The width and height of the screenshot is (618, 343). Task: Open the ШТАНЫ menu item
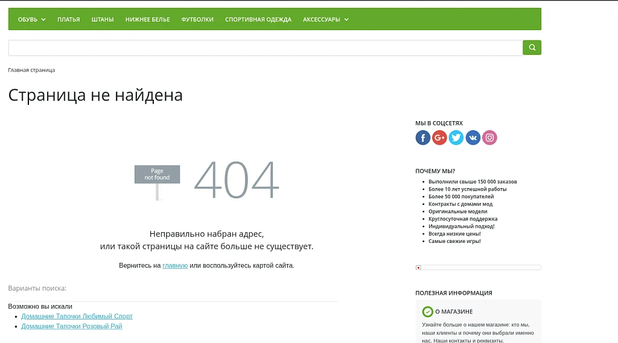pyautogui.click(x=103, y=19)
